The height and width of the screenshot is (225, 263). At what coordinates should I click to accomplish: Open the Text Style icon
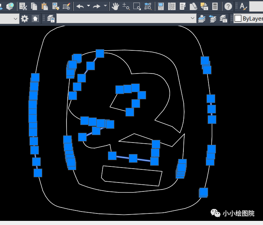243,6
